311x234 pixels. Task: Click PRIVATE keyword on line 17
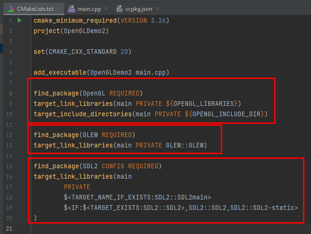(77, 187)
